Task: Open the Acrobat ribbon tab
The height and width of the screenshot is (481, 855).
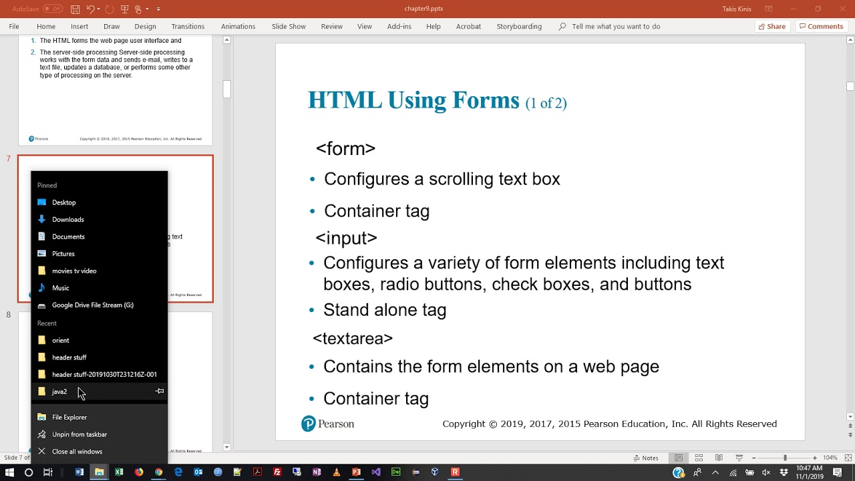Action: 468,26
